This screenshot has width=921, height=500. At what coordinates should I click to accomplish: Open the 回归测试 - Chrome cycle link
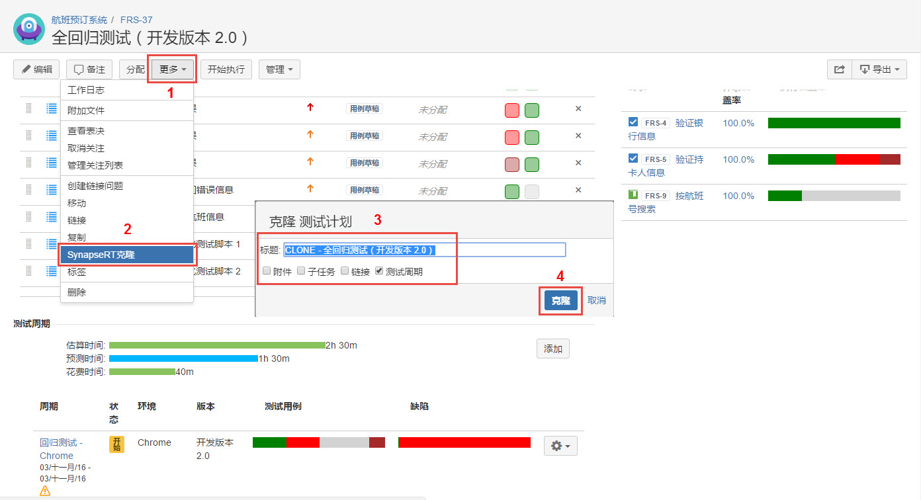(62, 449)
